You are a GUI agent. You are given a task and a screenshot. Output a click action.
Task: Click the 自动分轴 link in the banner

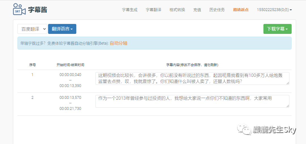click(118, 43)
